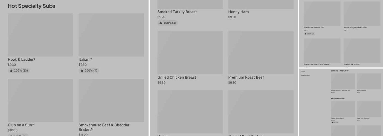
Task: Open the Drinks menu category
Action: [x=303, y=72]
